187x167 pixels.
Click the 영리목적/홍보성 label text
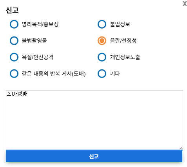tap(40, 24)
